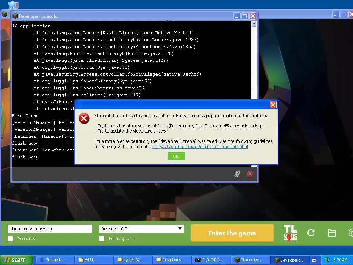Open the Release 1.8.8 version dropdown

coord(142,229)
